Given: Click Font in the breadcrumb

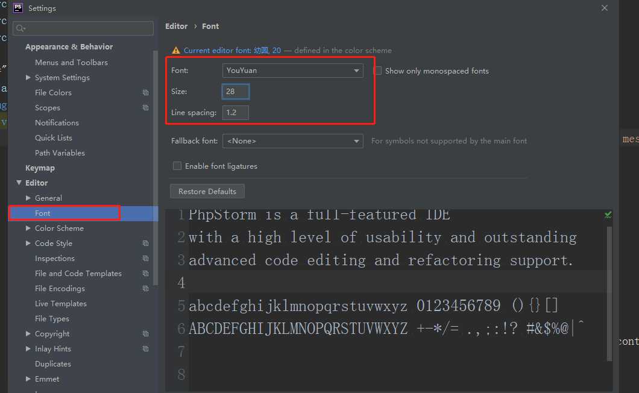Looking at the screenshot, I should tap(210, 26).
